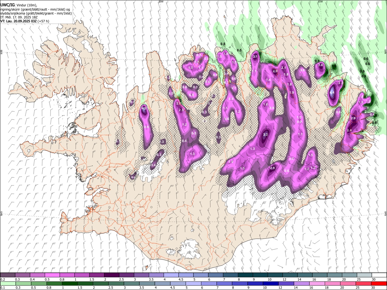Select the 'rigning/skúrir' legend description line
The width and height of the screenshot is (387, 290).
[35, 9]
